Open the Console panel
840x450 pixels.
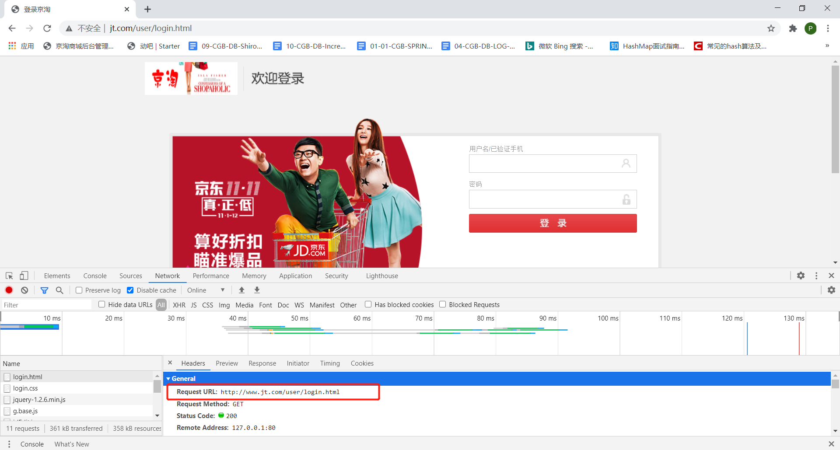pos(94,276)
